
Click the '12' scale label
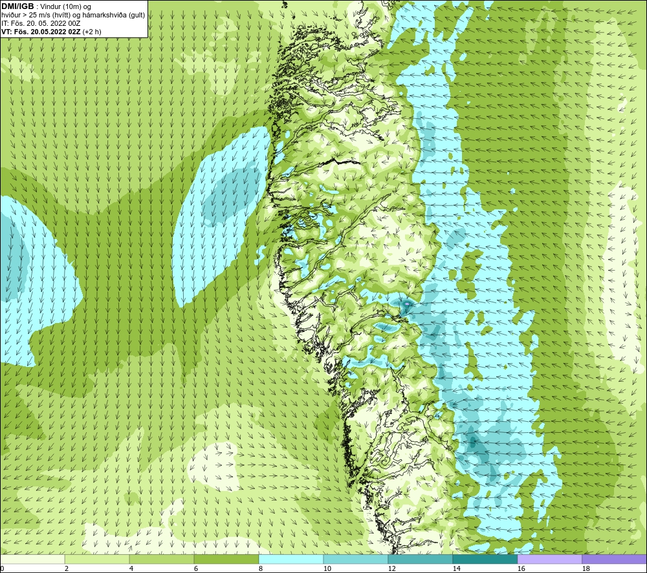391,569
